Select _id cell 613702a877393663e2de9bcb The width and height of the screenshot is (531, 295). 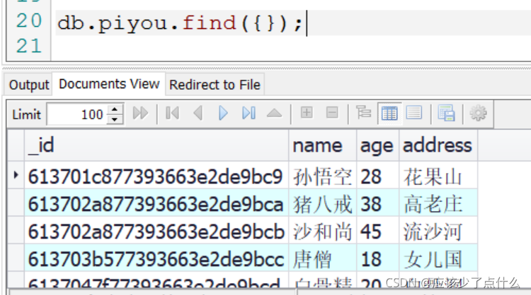point(156,231)
